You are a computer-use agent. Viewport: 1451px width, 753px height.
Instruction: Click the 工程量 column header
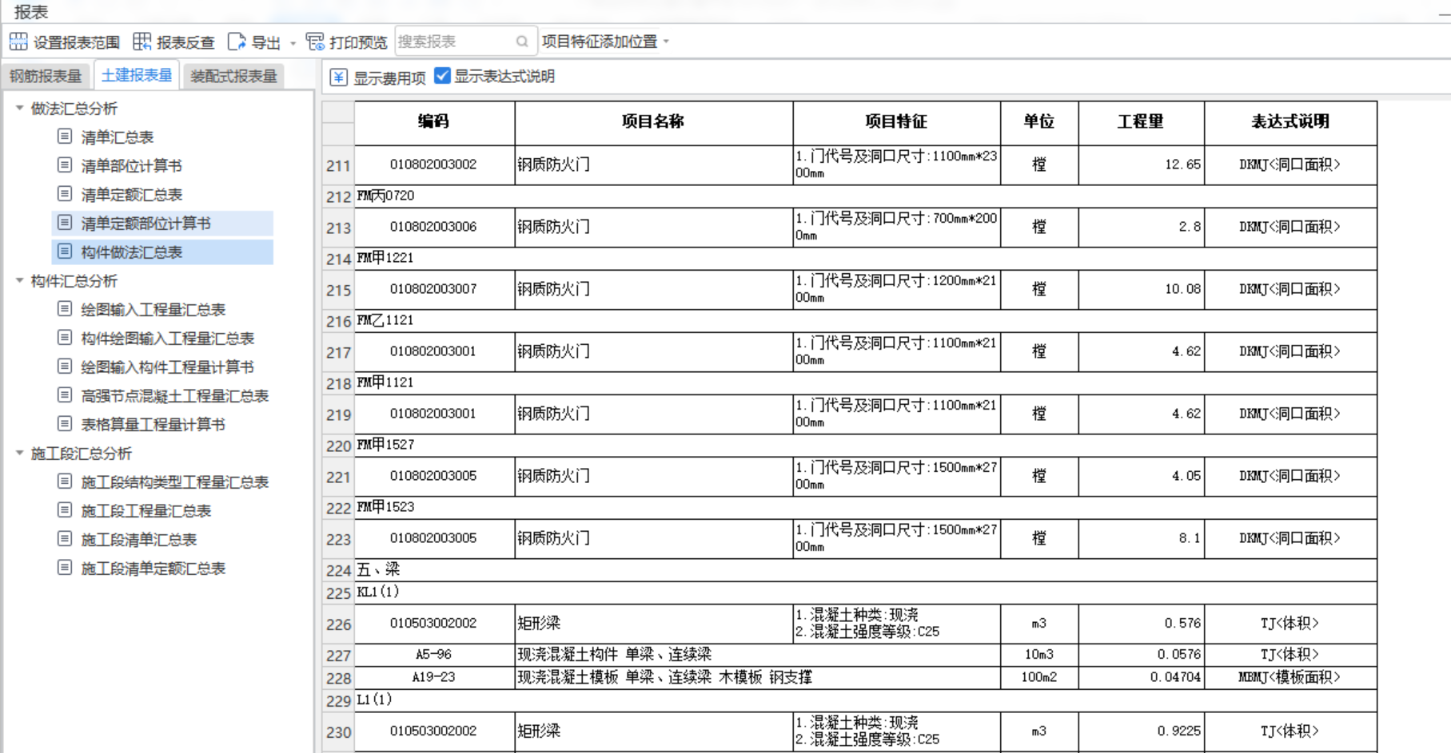point(1141,122)
